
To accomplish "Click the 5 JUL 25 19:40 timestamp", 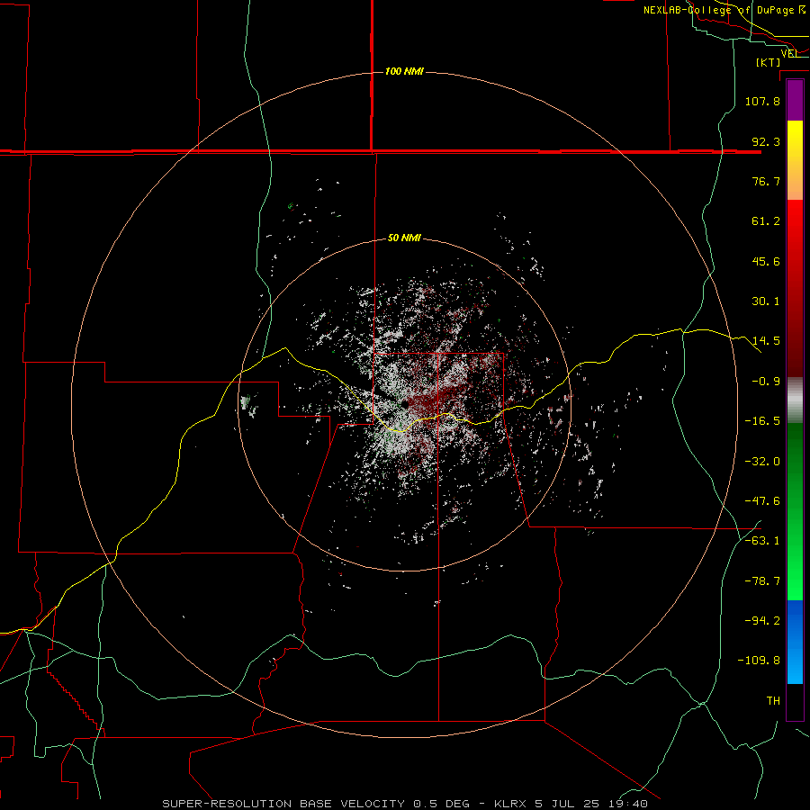I will click(x=591, y=804).
